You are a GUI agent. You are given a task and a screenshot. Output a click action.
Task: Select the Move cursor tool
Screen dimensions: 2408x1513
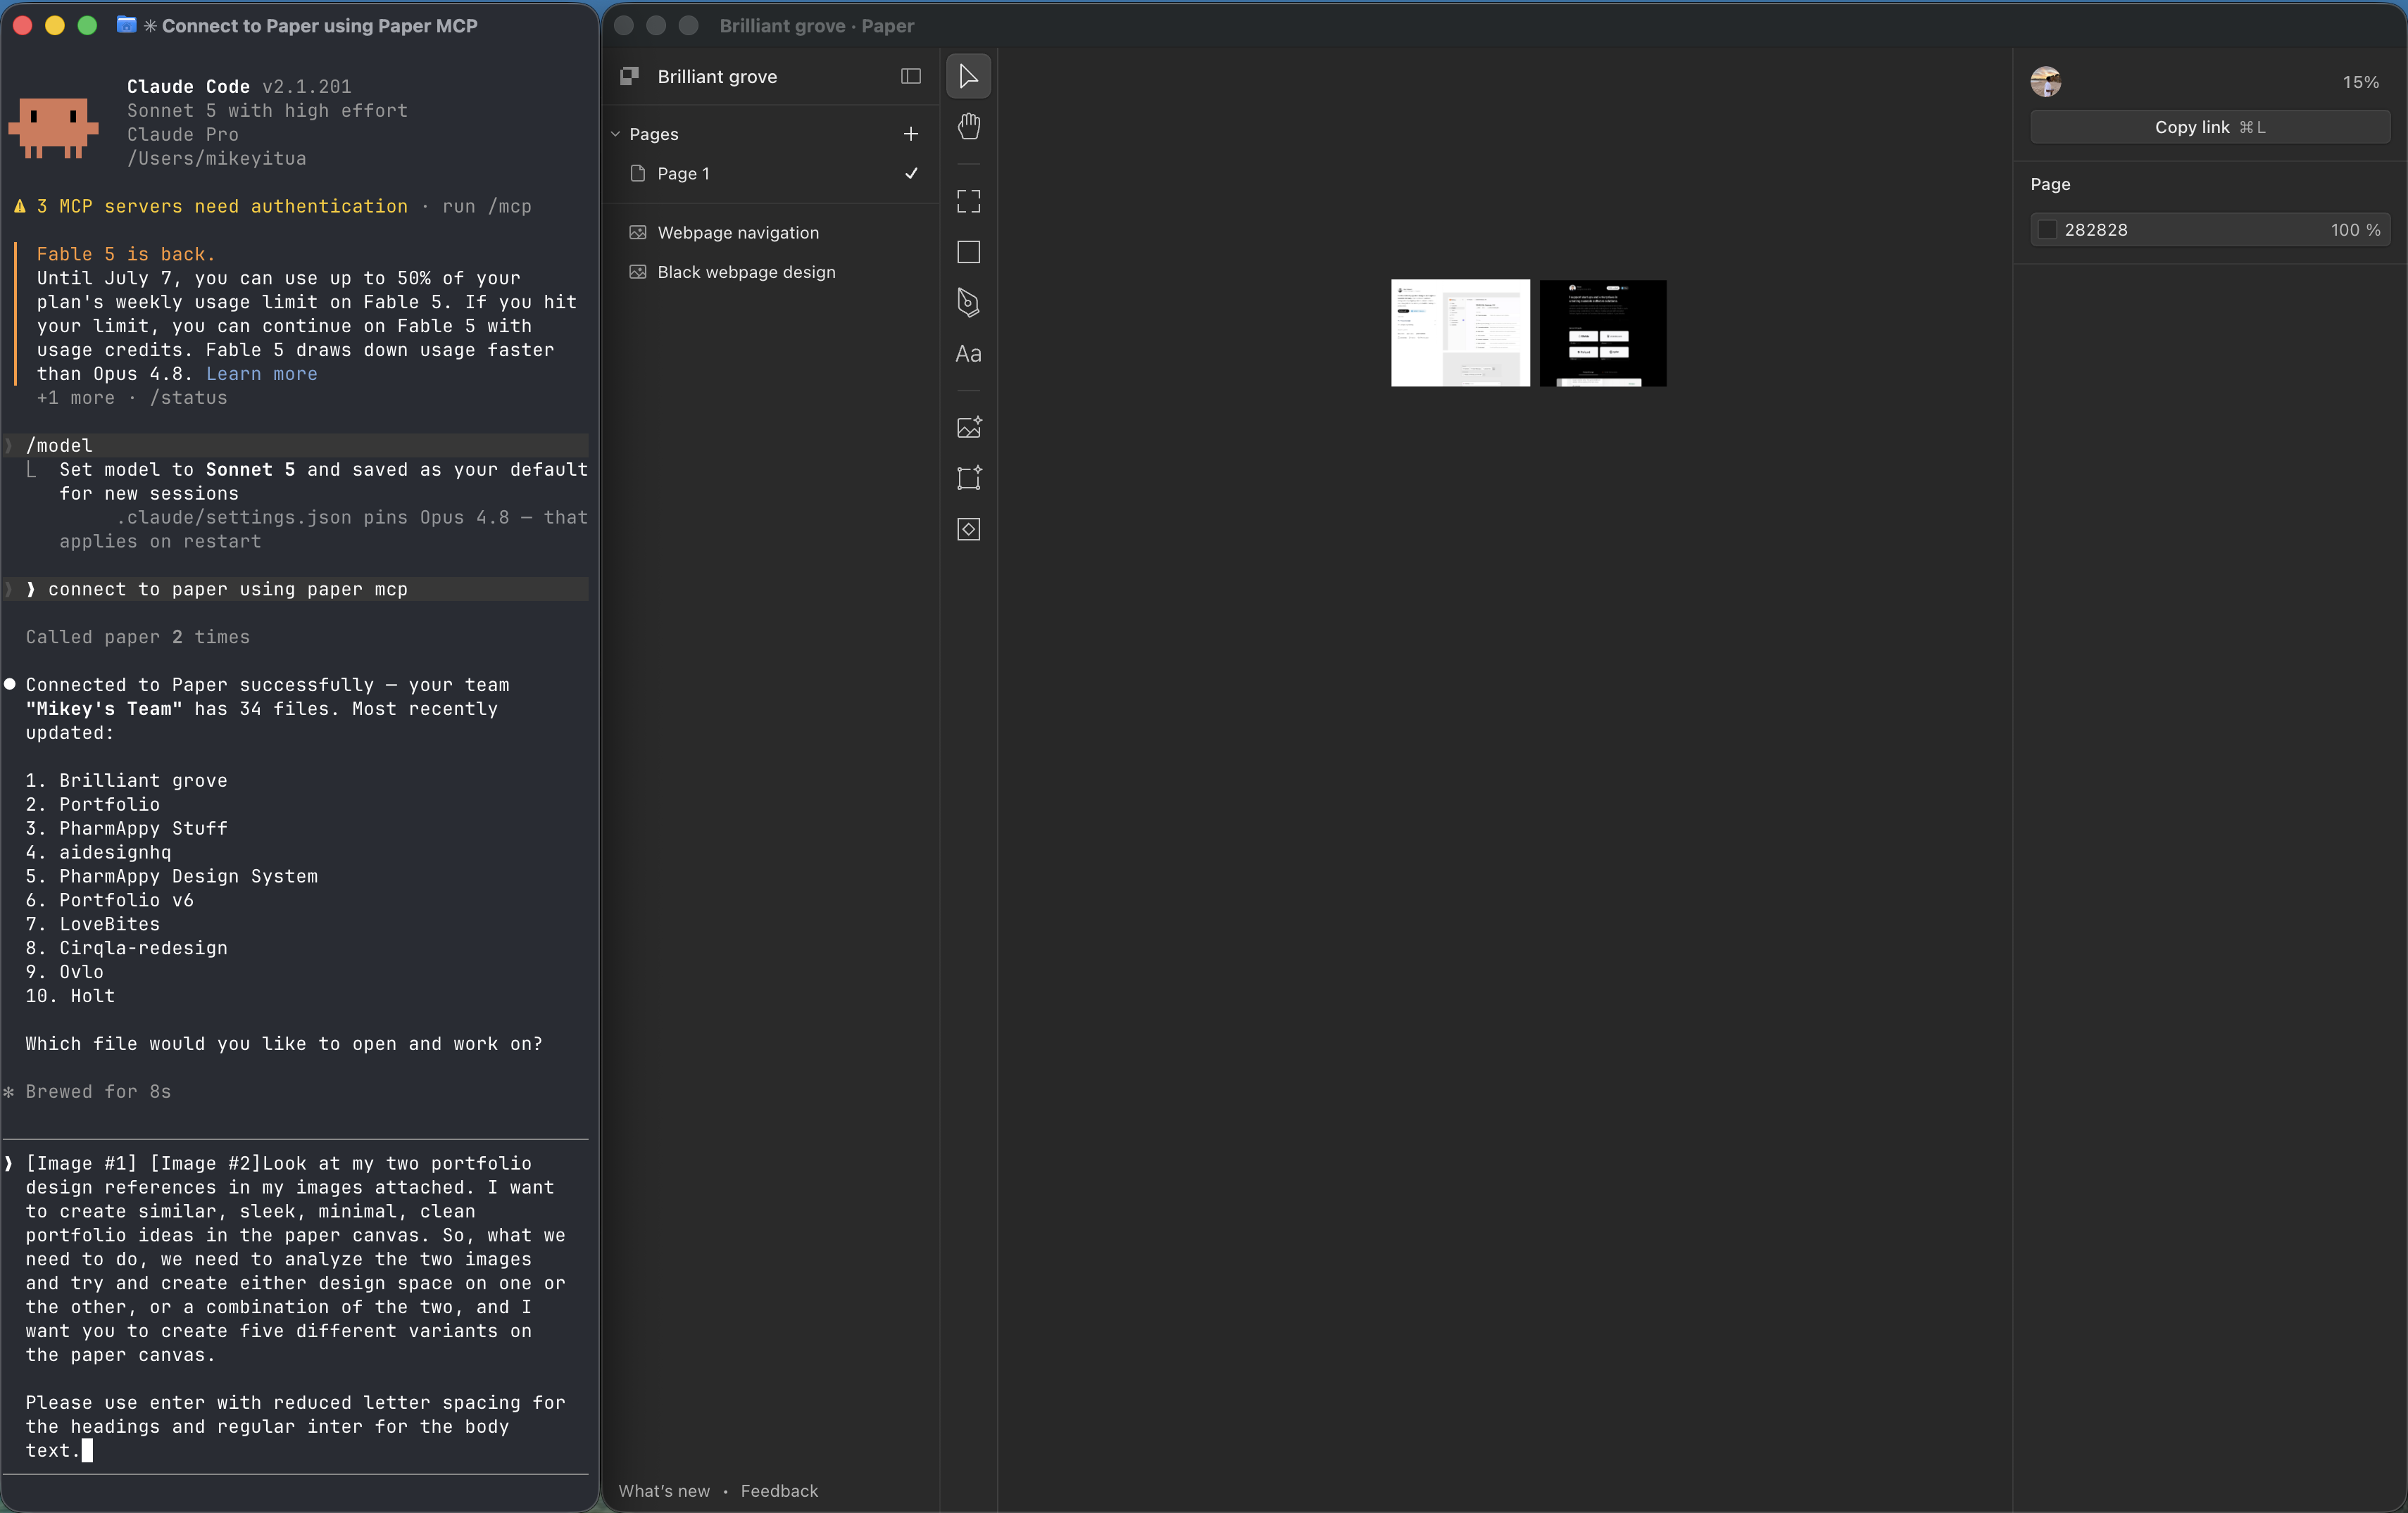pyautogui.click(x=968, y=76)
